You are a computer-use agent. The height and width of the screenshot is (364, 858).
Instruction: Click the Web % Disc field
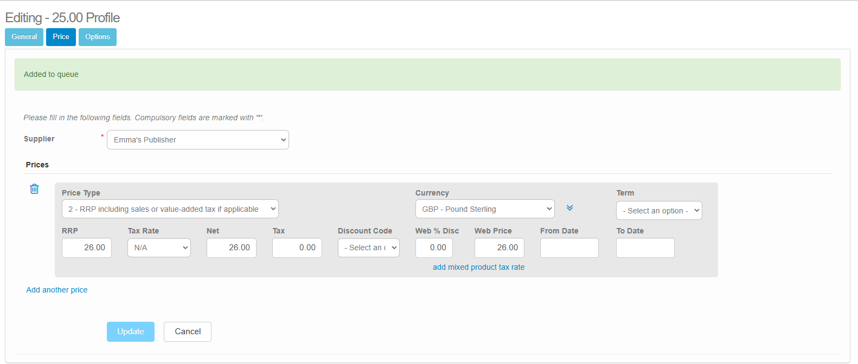434,248
